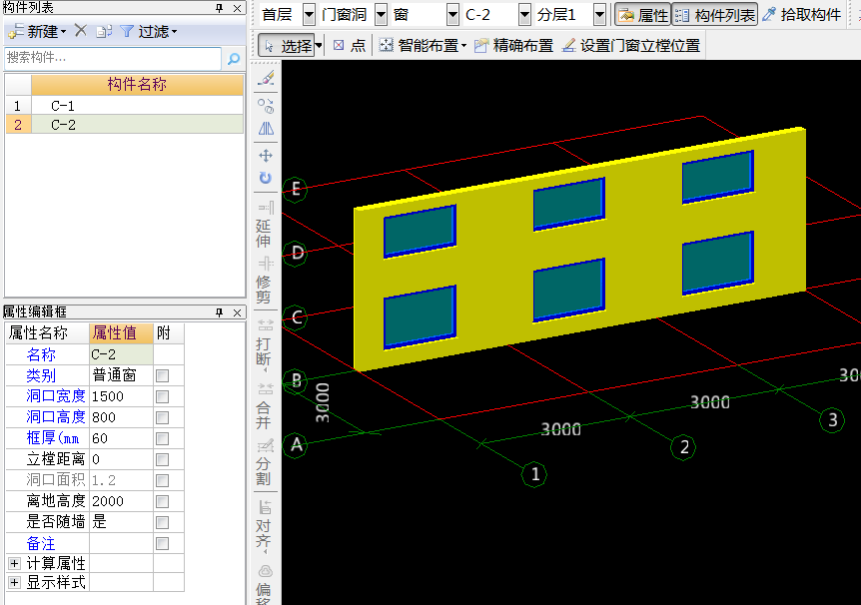This screenshot has height=605, width=861.
Task: Click axis label E in the 3D view
Action: [x=295, y=190]
